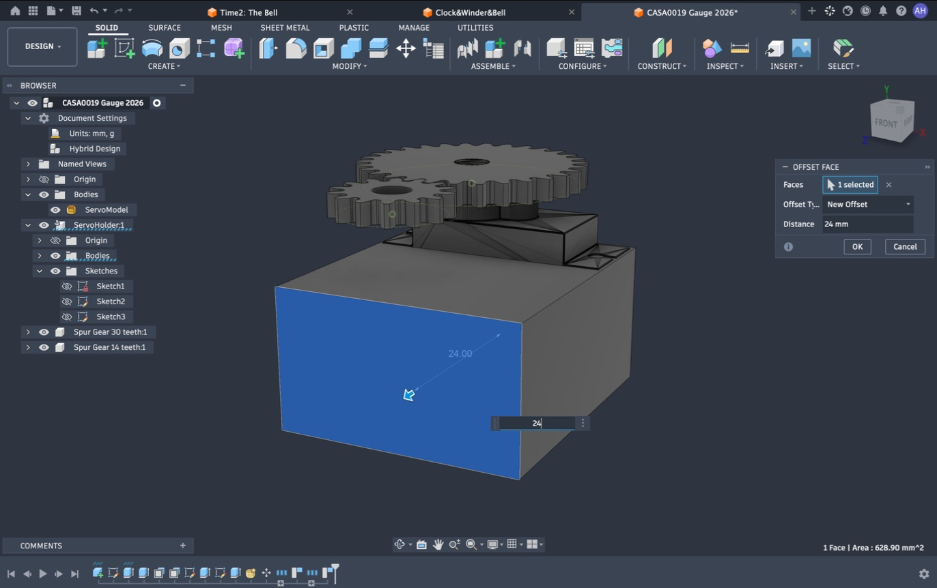Open the Insert Canvas image tool
937x588 pixels.
(801, 48)
